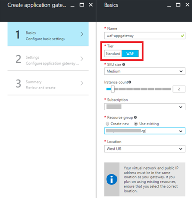Maximize the Create application gateway blade
Viewport: 192px width, 198px height.
(x=82, y=5)
